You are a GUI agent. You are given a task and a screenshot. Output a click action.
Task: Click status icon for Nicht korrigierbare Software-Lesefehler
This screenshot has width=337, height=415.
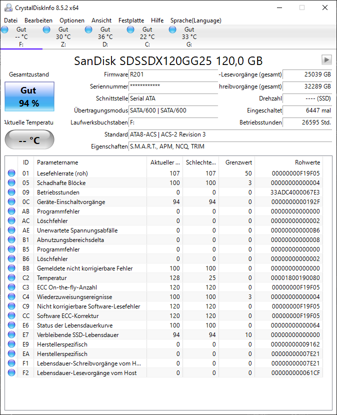[x=11, y=306]
